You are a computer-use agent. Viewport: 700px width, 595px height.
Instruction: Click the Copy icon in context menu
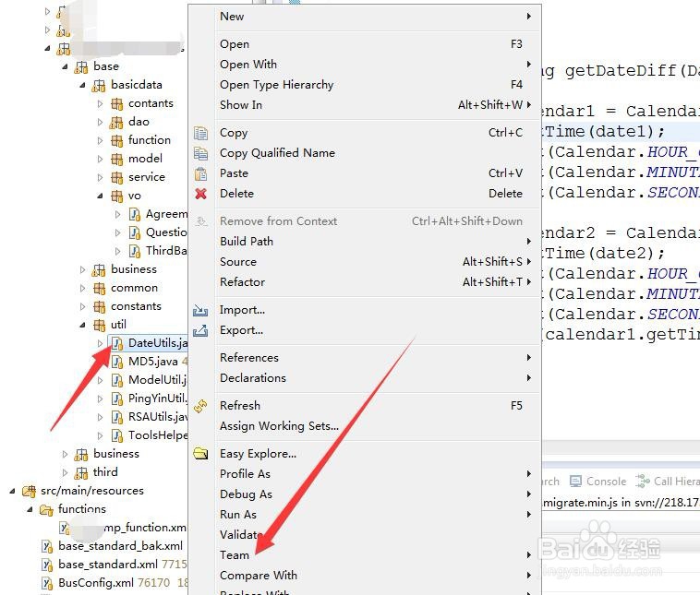click(x=200, y=133)
